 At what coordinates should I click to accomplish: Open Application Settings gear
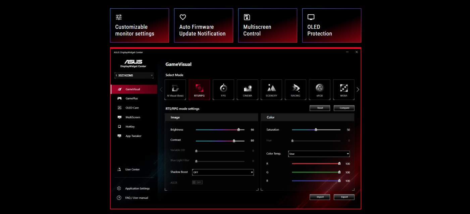(x=119, y=189)
